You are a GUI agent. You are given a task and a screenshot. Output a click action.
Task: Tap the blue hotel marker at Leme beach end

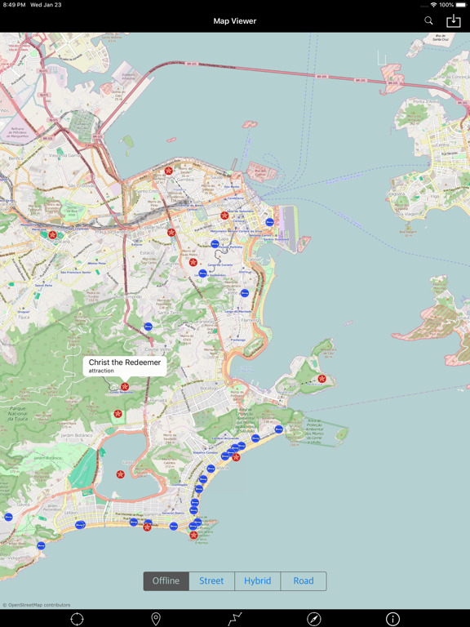(x=278, y=429)
